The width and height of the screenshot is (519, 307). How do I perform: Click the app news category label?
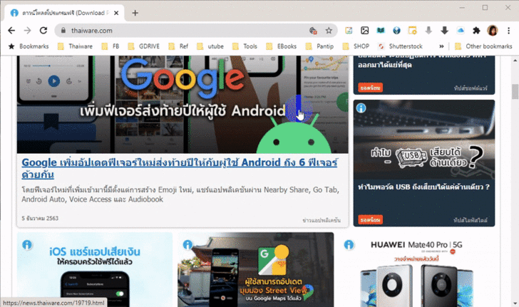322,220
